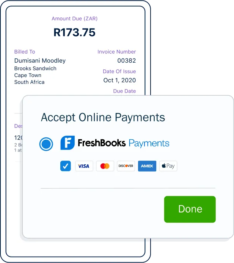Click the FreshBooks Payments wordmark

(124, 143)
